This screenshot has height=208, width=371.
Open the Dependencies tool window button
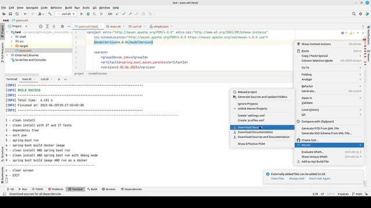(132, 189)
